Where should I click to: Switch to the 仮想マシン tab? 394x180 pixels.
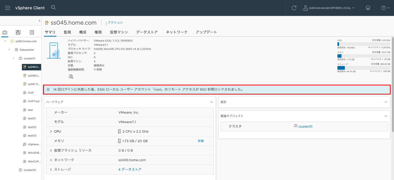point(119,32)
